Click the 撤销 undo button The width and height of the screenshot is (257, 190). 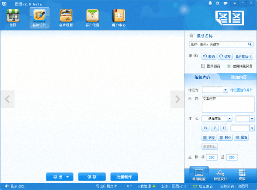click(x=209, y=56)
